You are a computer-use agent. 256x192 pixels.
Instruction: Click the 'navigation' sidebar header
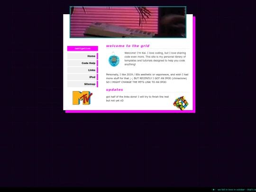point(82,48)
